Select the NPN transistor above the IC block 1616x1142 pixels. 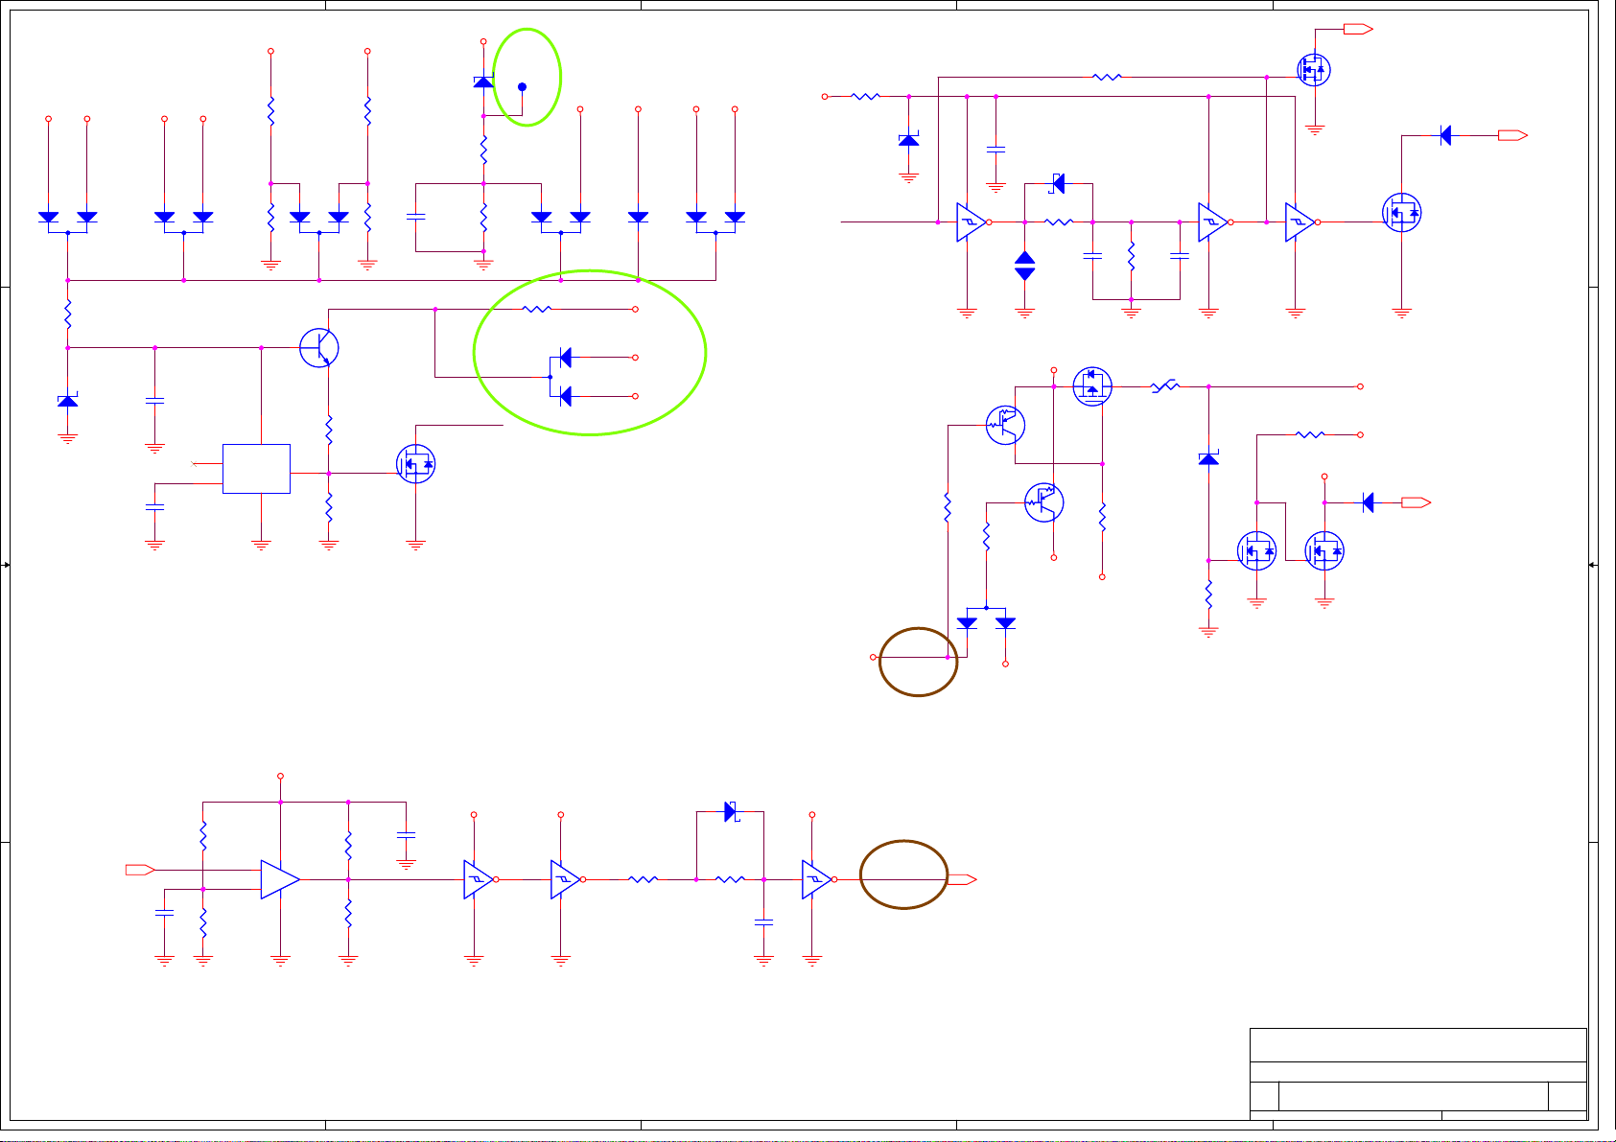319,347
